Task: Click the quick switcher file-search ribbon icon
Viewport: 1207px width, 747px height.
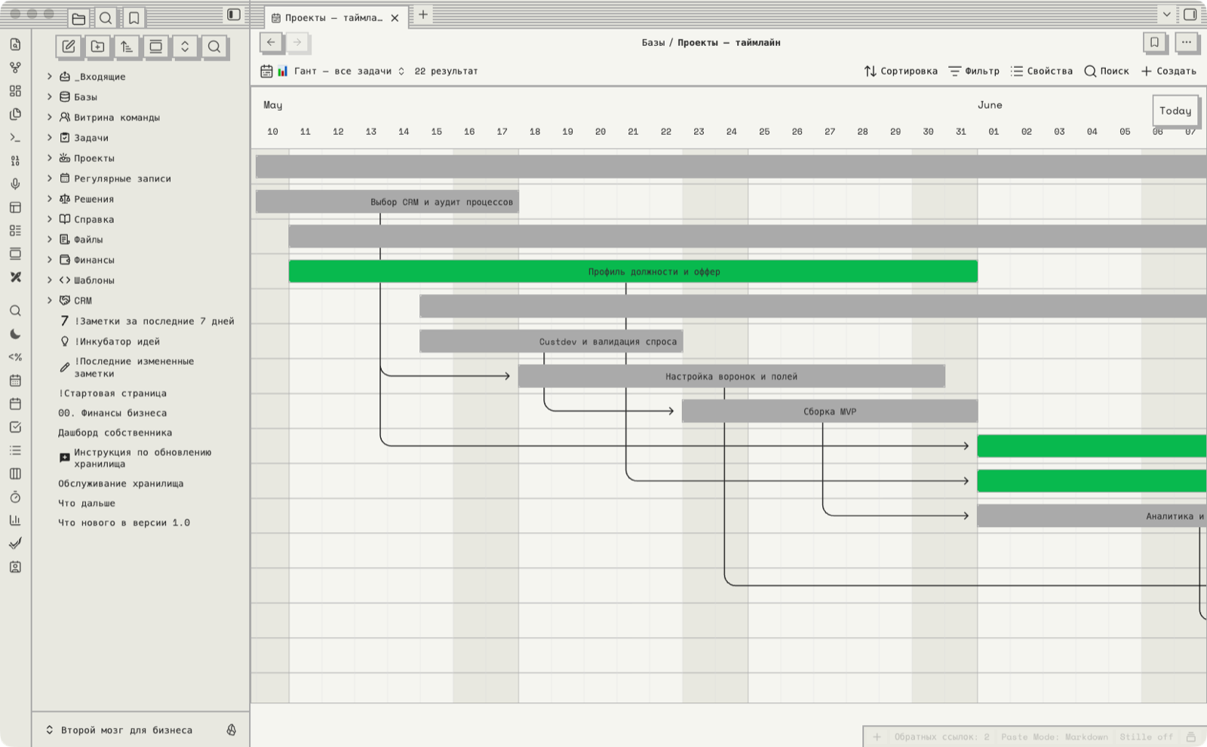Action: (x=15, y=44)
